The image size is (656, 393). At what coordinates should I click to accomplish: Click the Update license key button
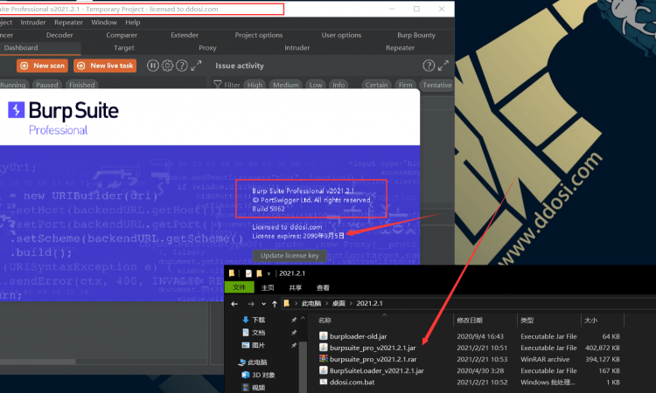pos(290,256)
